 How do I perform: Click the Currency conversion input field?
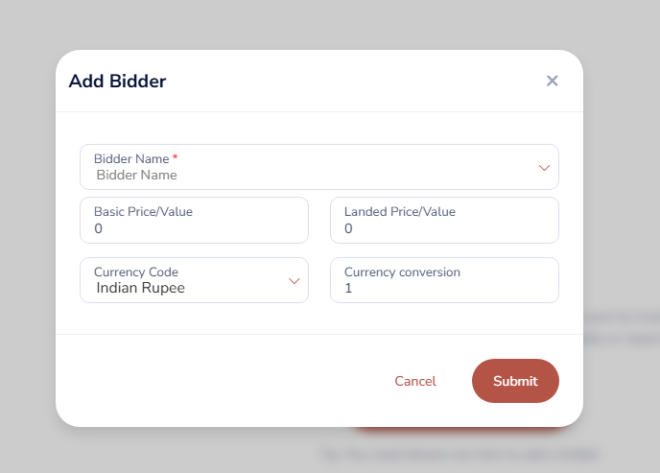(x=444, y=288)
